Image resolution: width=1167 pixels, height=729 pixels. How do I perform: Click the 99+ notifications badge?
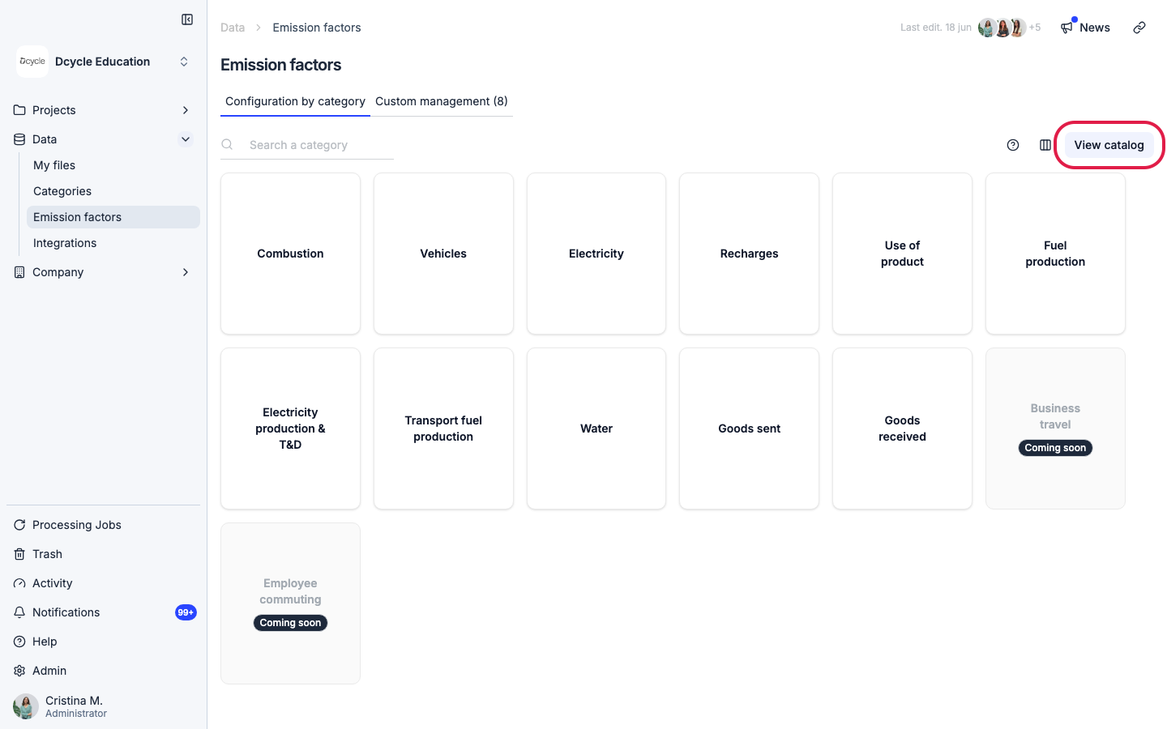point(186,612)
